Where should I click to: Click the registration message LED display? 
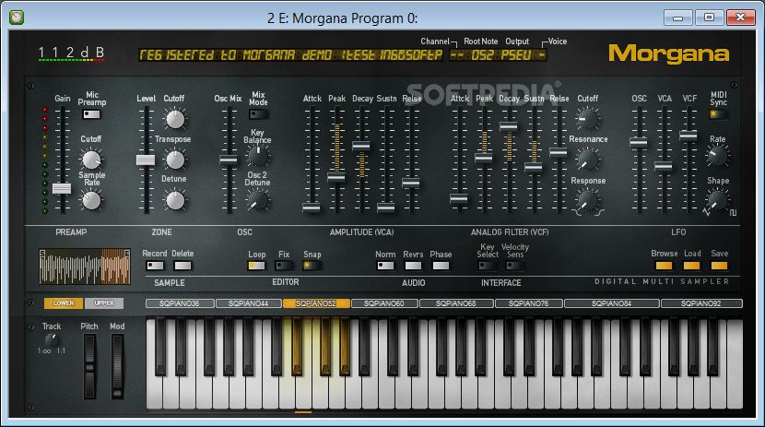[x=290, y=55]
